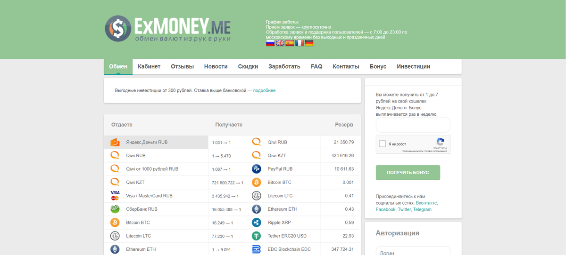Viewport: 566px width, 255px height.
Task: Click icon next to 'Qiwi от 1000 рублей RUB'
Action: [115, 168]
